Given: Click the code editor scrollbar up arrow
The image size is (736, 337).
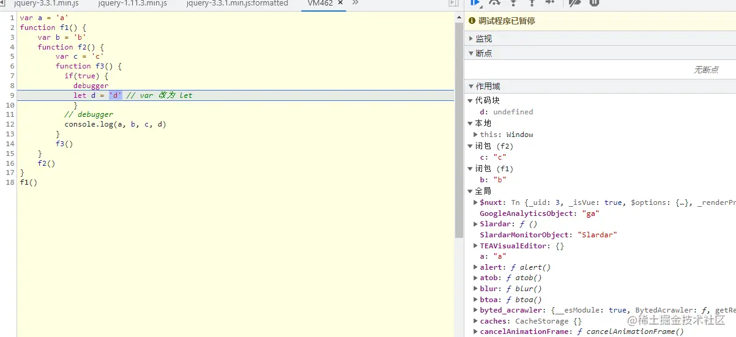Looking at the screenshot, I should [x=459, y=18].
